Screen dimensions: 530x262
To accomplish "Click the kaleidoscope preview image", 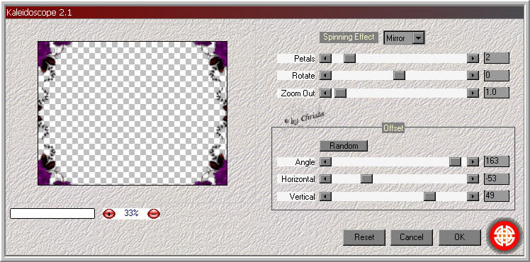I will 132,113.
